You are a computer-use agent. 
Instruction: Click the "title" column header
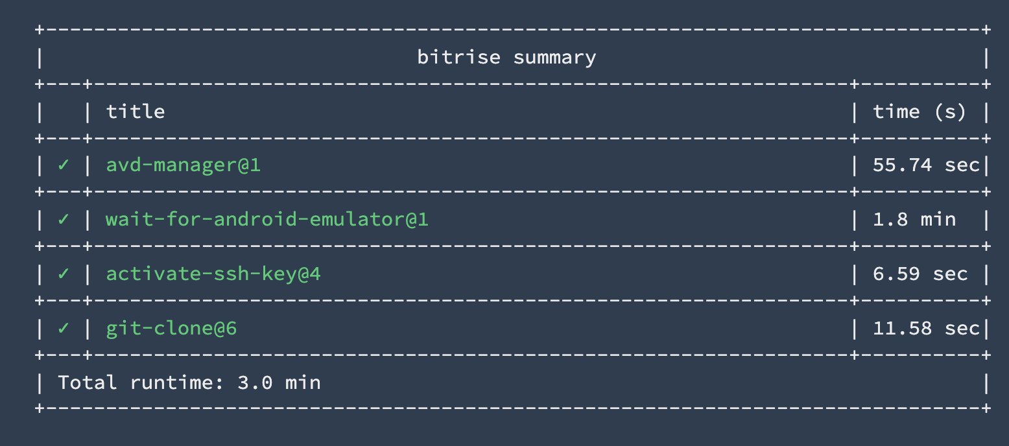point(136,111)
